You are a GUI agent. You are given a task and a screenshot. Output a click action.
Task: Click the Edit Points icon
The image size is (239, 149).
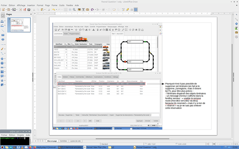123,10
